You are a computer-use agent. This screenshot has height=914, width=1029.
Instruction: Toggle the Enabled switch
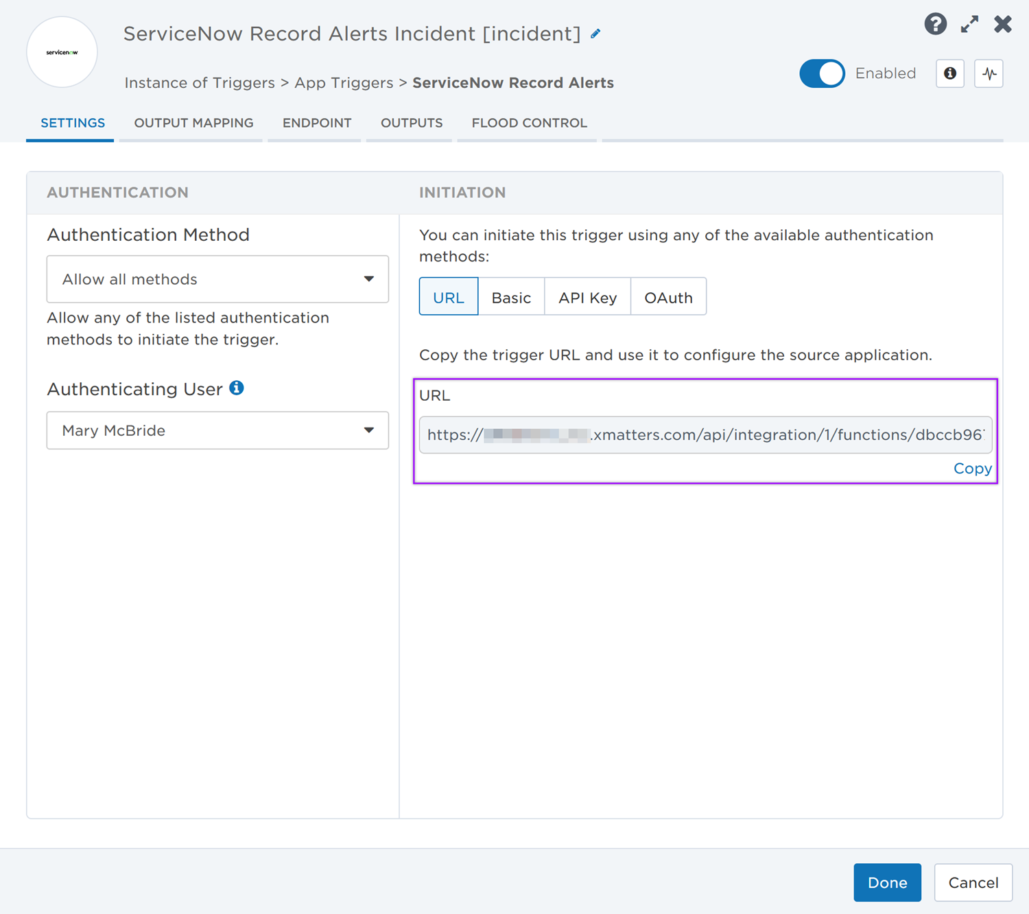click(822, 73)
